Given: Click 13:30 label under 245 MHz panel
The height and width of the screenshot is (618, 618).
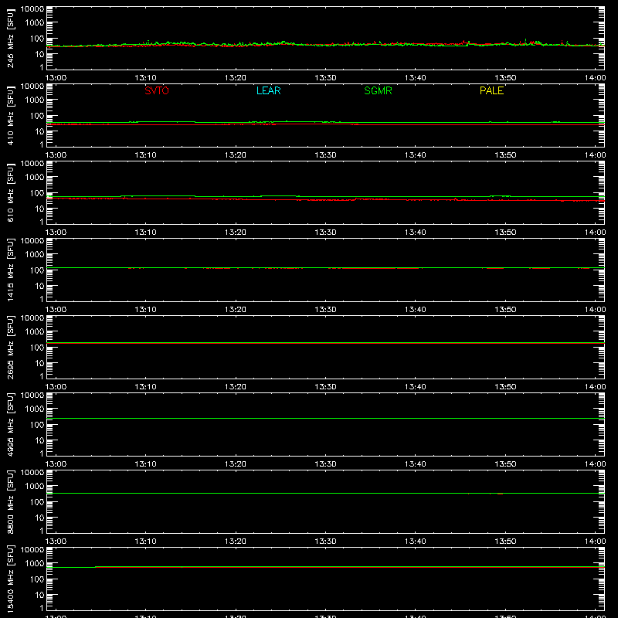Looking at the screenshot, I should [325, 78].
